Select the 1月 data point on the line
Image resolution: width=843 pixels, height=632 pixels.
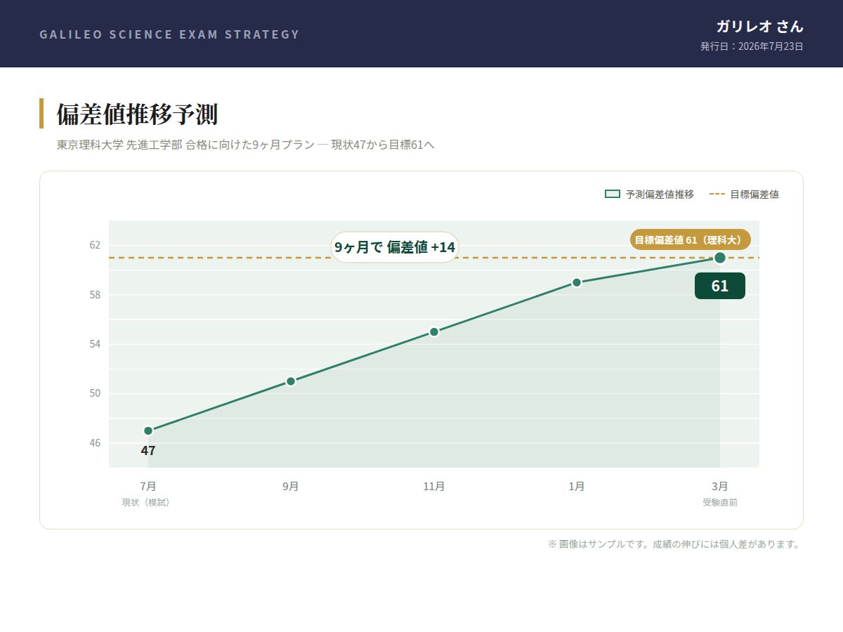click(577, 282)
